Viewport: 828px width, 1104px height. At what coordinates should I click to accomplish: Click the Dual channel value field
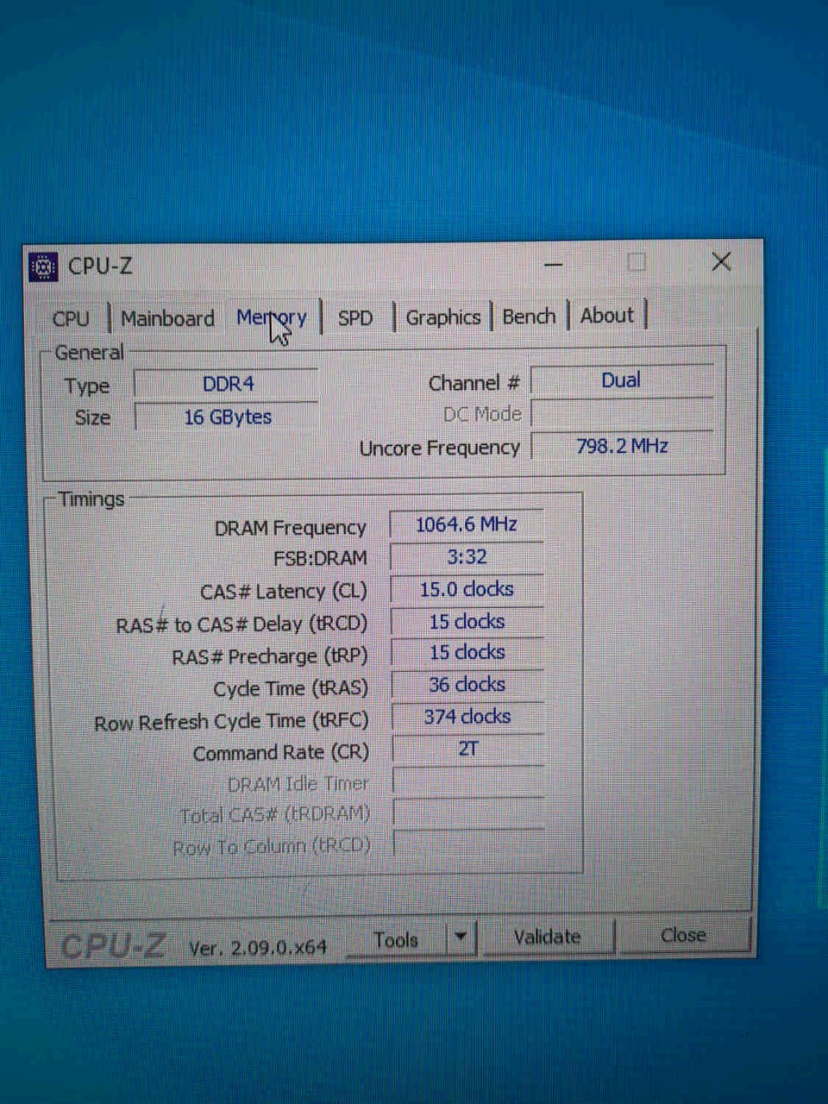click(622, 380)
